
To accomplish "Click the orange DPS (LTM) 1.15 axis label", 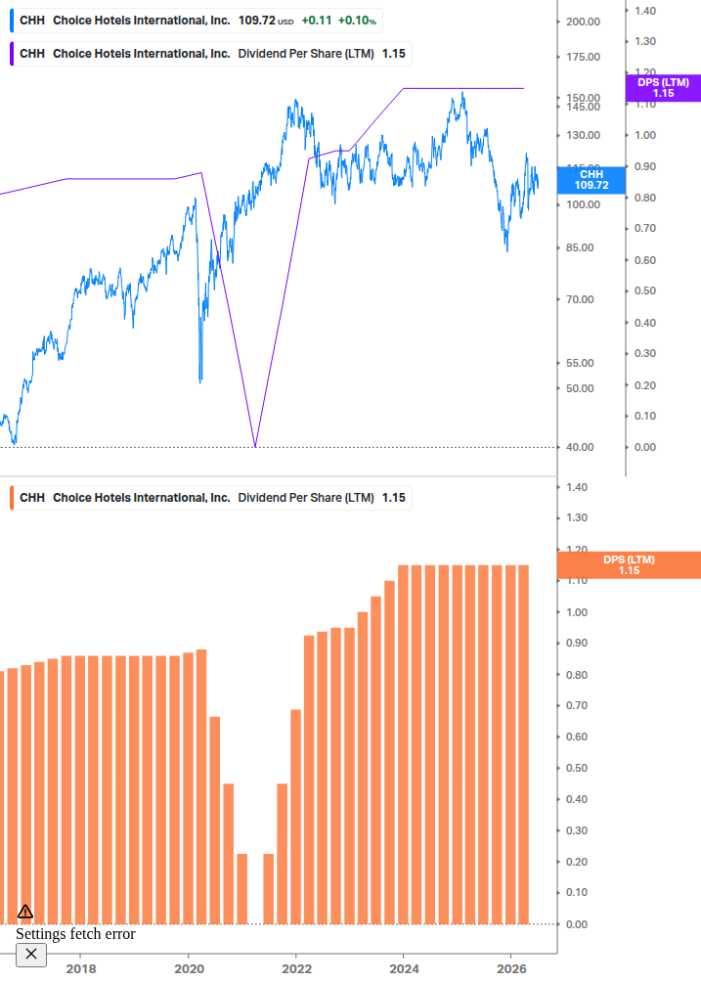I will click(629, 564).
